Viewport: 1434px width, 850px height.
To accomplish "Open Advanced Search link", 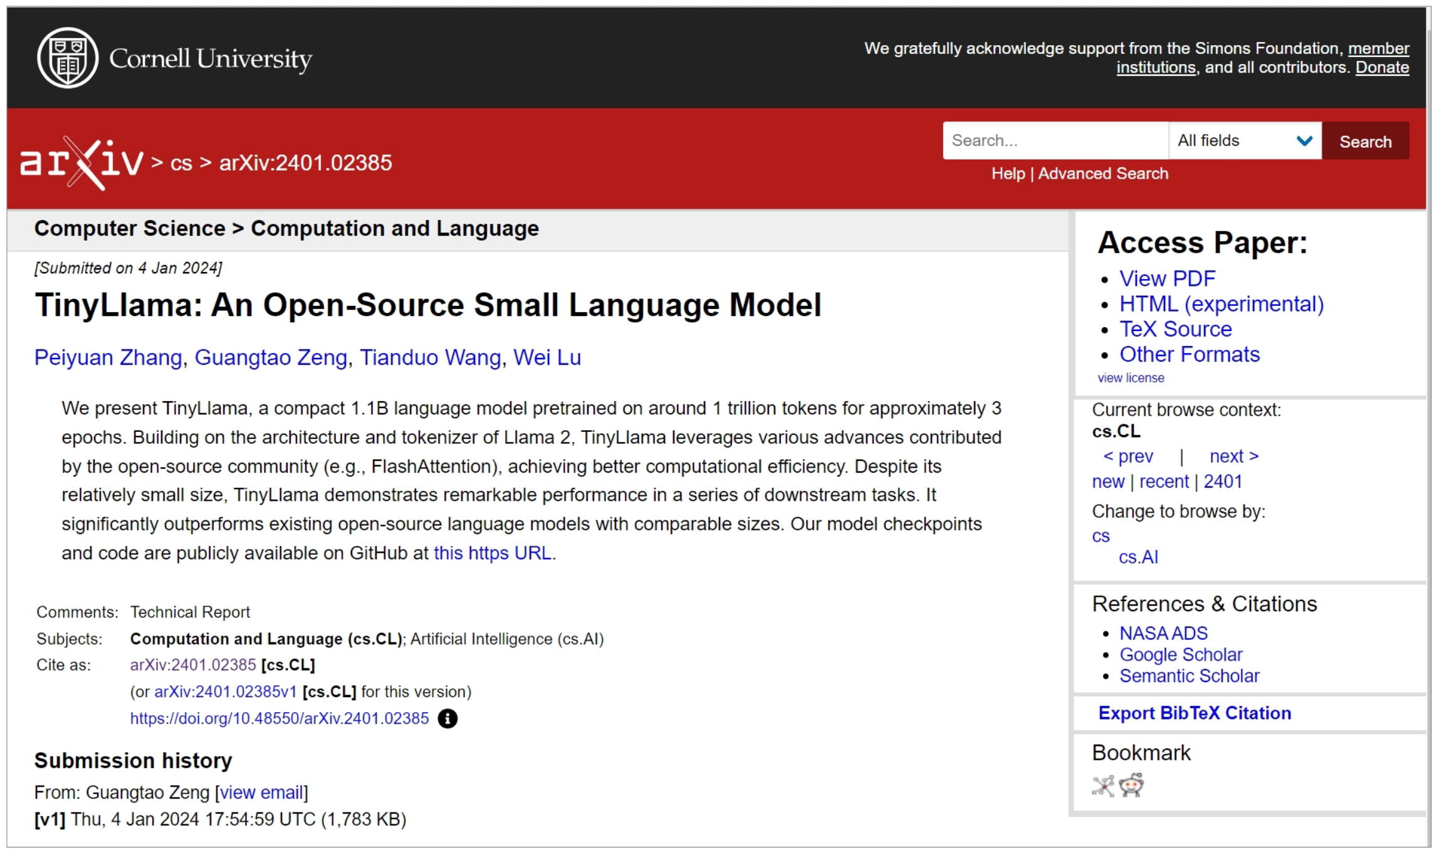I will coord(1103,174).
